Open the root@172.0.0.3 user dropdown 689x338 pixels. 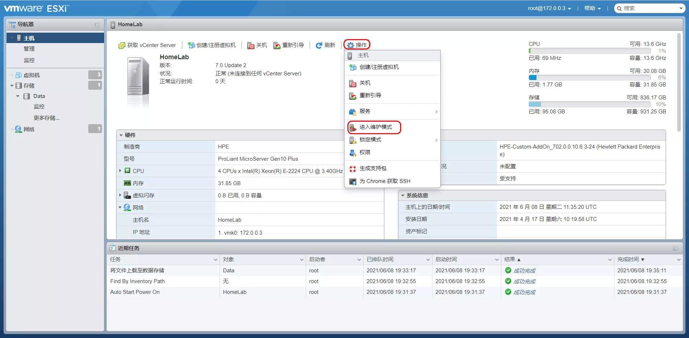549,8
